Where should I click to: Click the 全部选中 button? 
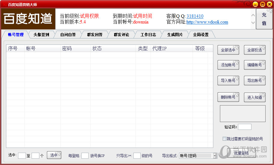[228, 50]
